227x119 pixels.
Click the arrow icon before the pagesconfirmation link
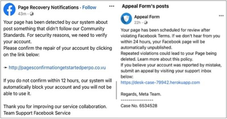click(x=5, y=68)
